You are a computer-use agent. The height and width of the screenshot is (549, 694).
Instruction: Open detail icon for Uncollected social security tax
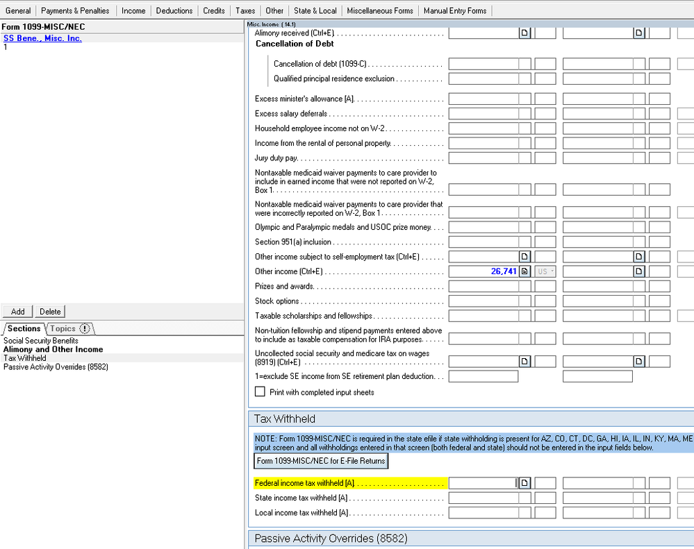[x=524, y=361]
